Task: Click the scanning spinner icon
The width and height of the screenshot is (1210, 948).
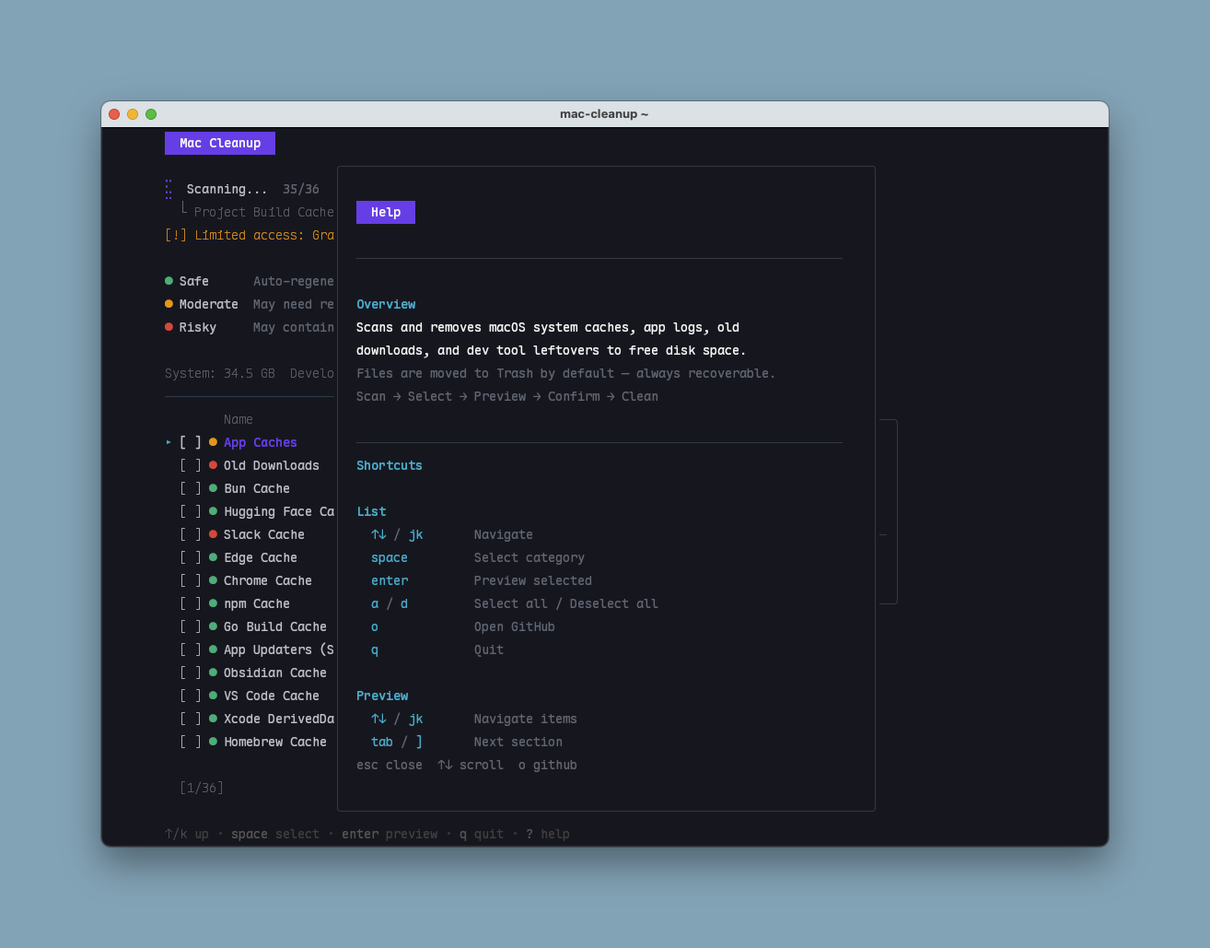Action: click(169, 189)
